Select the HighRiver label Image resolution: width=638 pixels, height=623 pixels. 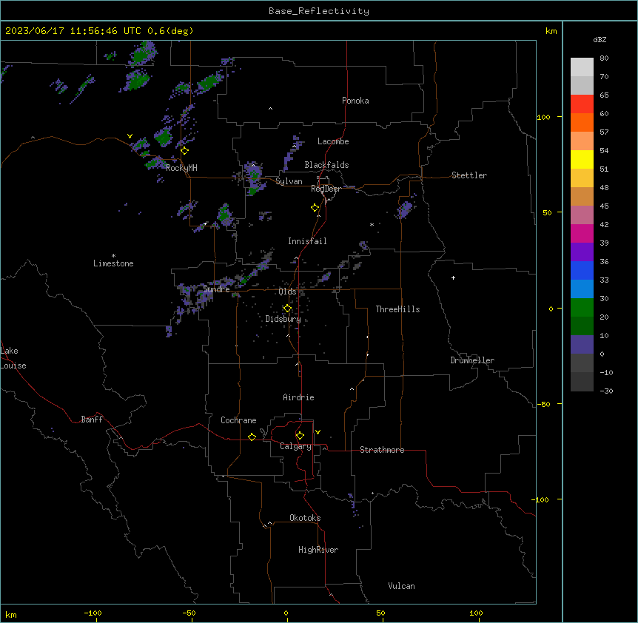(x=318, y=550)
